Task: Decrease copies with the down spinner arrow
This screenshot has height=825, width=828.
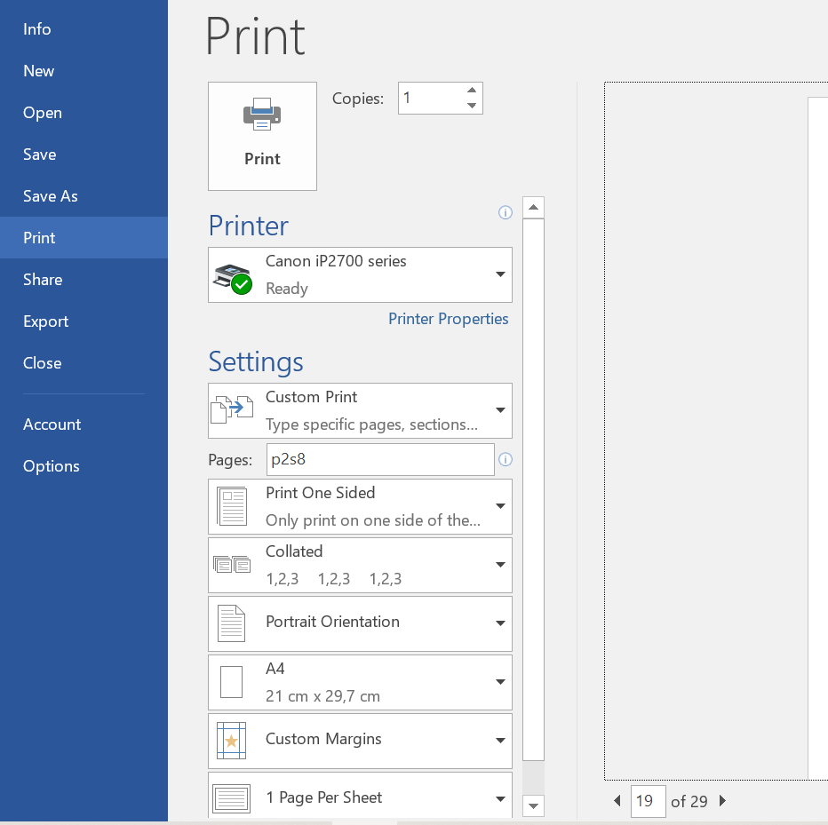Action: click(472, 106)
